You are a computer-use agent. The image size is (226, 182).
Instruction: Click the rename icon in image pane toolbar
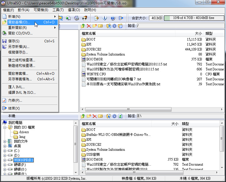tap(100, 26)
